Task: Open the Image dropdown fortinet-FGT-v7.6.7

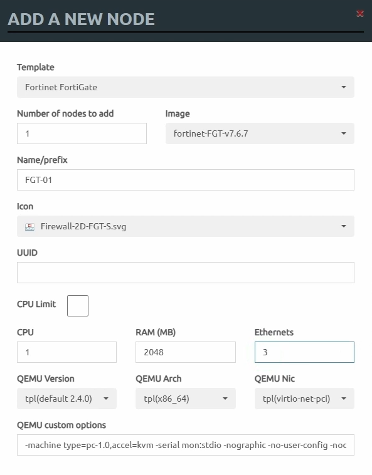Action: [x=260, y=133]
